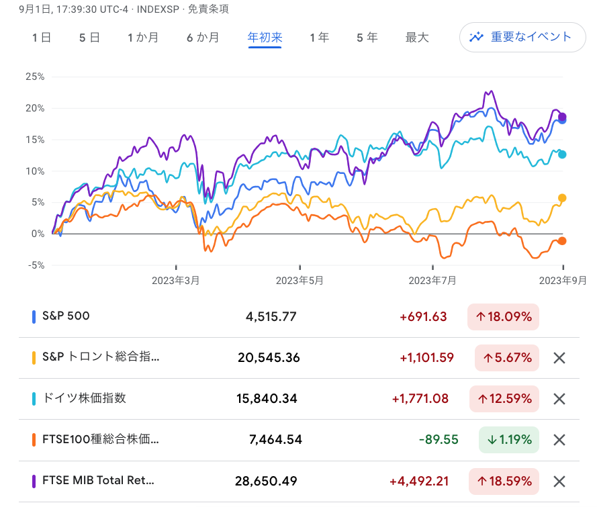The width and height of the screenshot is (597, 507).
Task: Click the orange end-point dot on chart
Action: click(x=562, y=241)
